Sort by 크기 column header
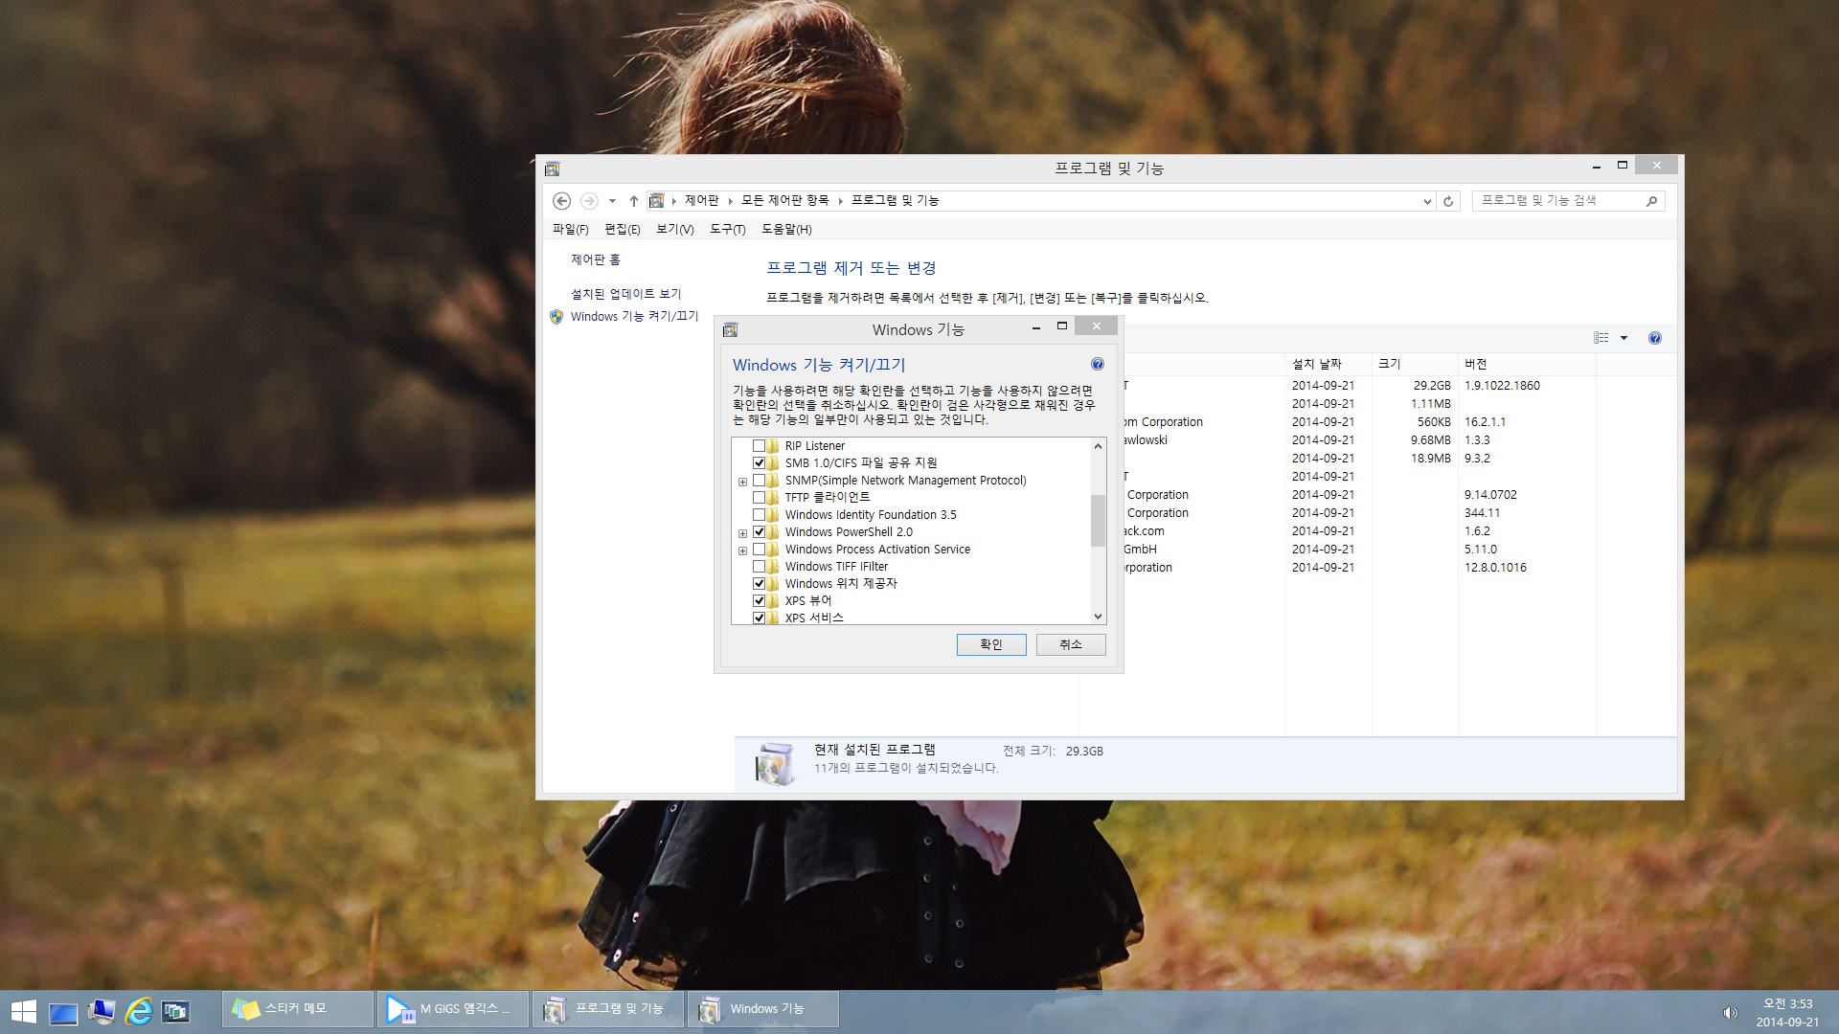 (x=1415, y=364)
